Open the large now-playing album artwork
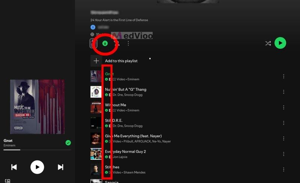This screenshot has width=300, height=183. coord(37,107)
